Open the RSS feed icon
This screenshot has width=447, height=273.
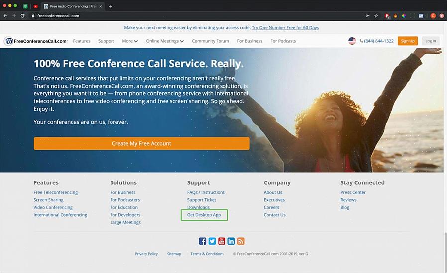click(241, 241)
